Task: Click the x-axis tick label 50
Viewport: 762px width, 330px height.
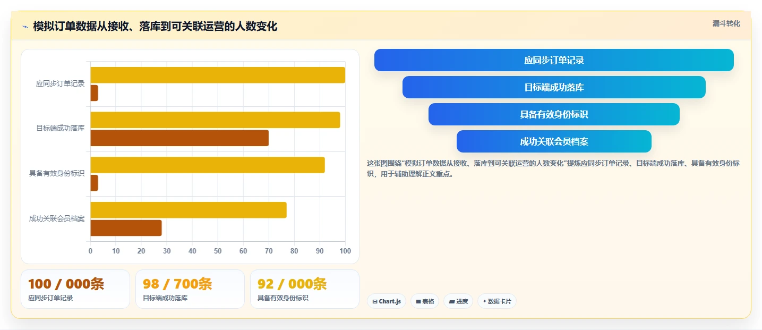Action: click(218, 251)
